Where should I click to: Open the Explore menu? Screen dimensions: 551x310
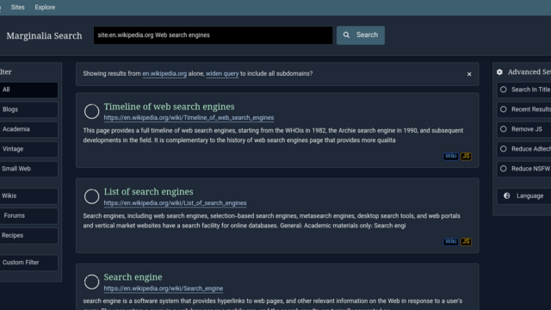click(45, 8)
